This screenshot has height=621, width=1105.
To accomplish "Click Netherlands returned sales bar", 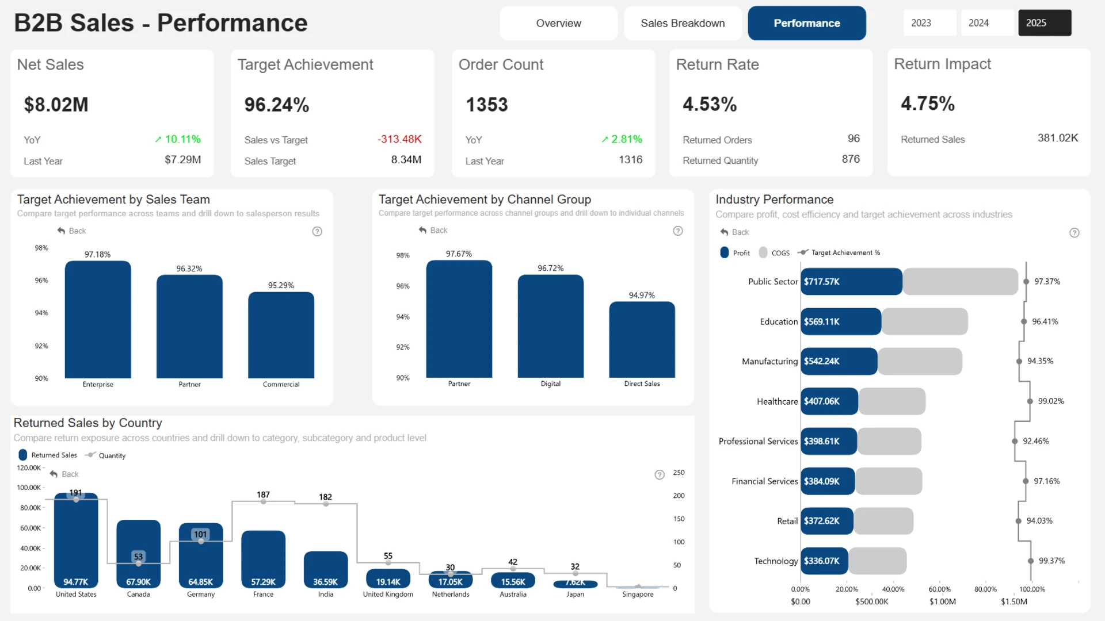I will coord(451,580).
